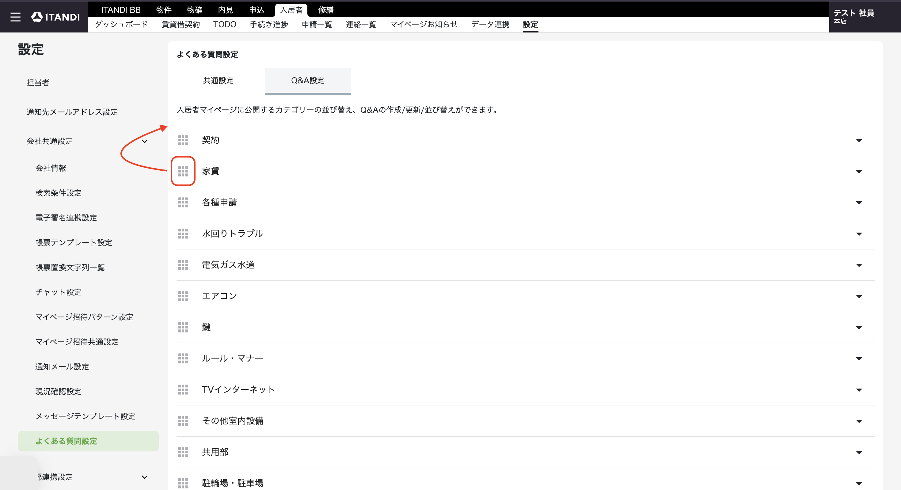Go to ダッシュボード menu
The width and height of the screenshot is (901, 490).
click(121, 24)
